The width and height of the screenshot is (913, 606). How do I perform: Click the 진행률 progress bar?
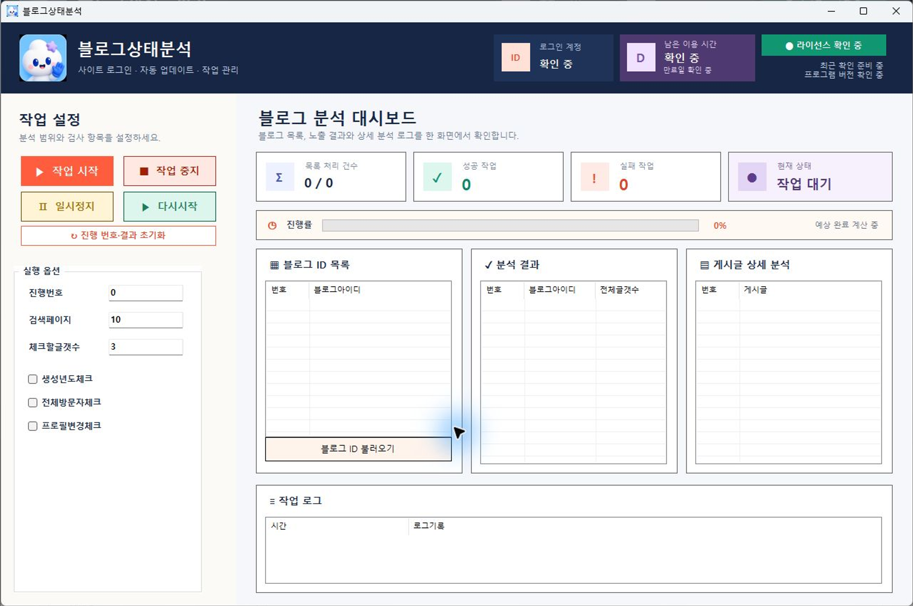point(510,226)
